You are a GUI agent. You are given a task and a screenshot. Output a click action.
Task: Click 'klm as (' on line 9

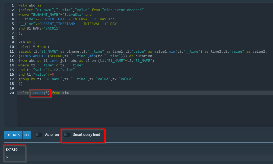coord(27,42)
